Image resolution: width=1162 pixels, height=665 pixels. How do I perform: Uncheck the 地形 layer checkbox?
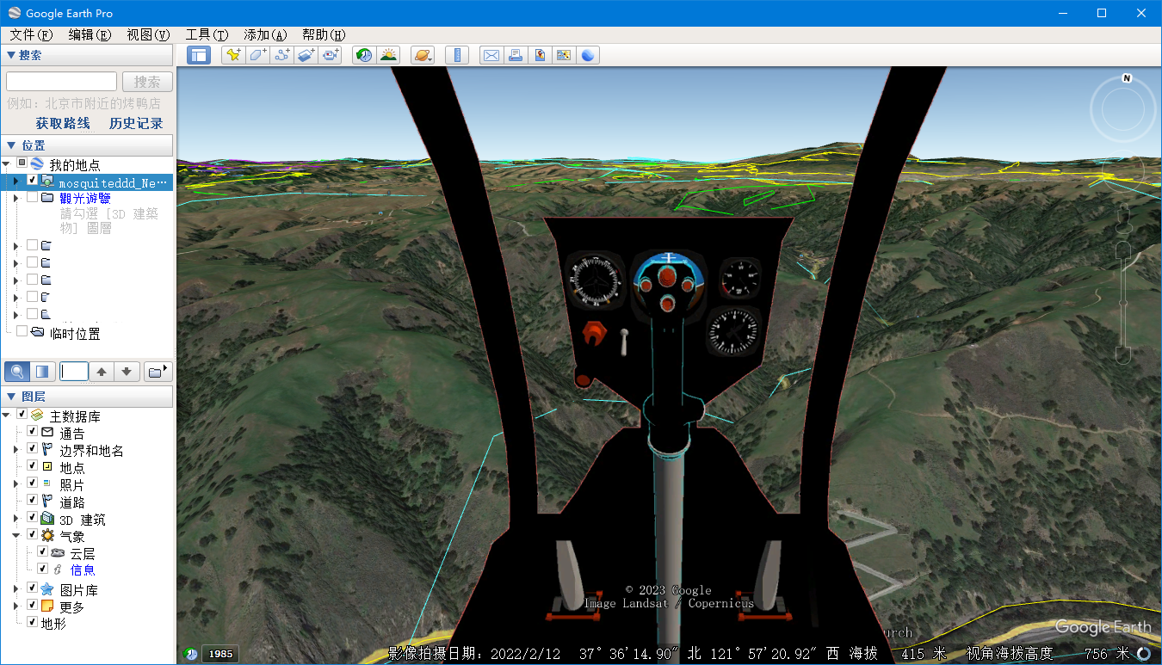tap(33, 621)
